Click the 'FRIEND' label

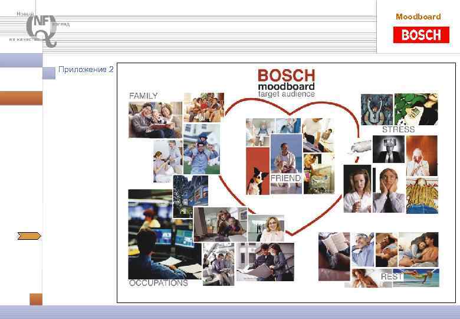coord(286,178)
